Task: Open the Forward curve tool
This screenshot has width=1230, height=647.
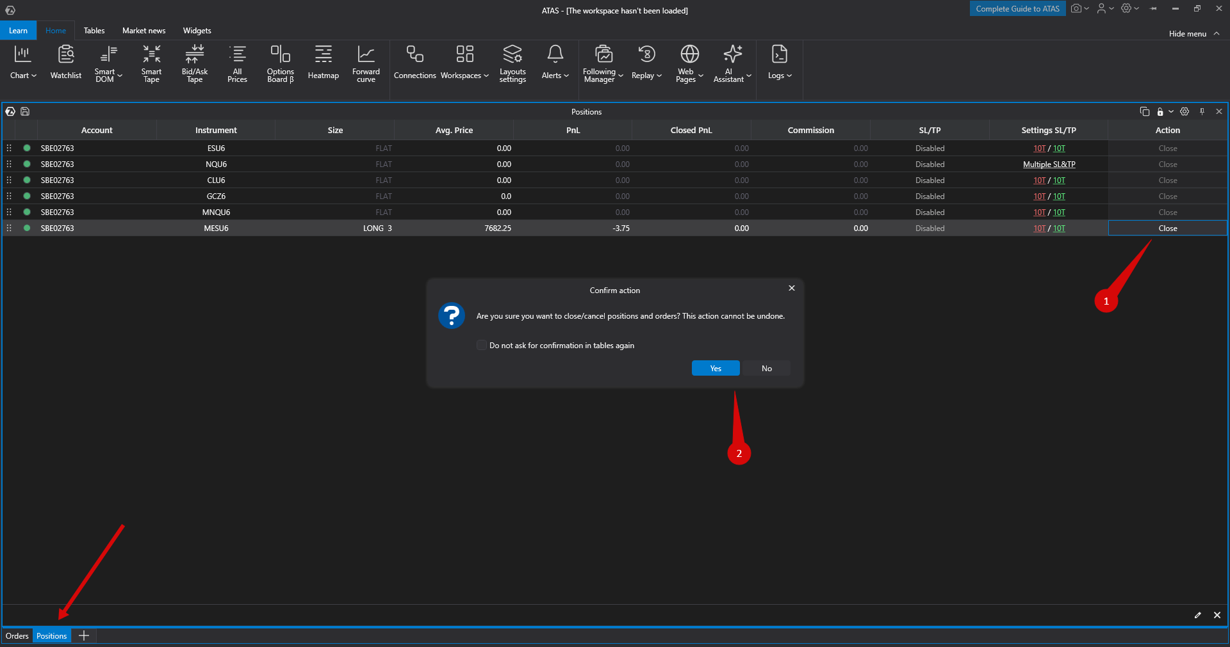Action: coord(366,64)
